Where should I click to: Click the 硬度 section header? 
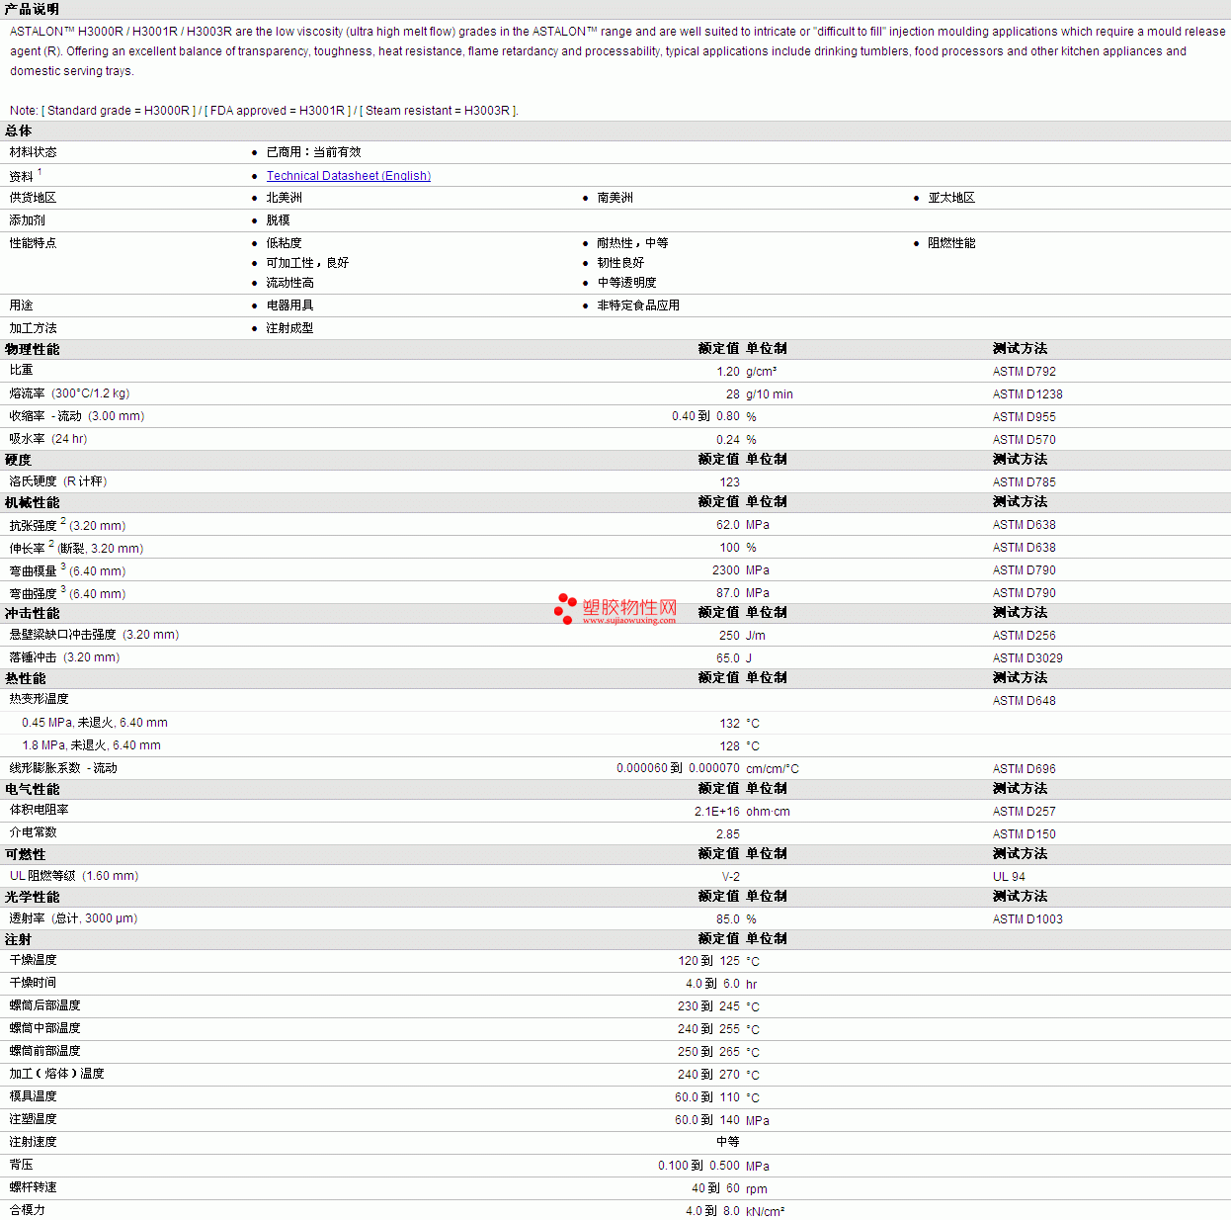19,460
